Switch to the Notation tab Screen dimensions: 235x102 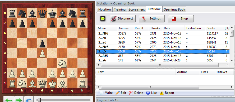(104, 9)
